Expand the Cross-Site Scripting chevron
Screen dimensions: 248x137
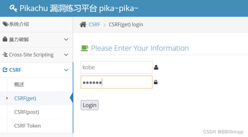[66, 55]
